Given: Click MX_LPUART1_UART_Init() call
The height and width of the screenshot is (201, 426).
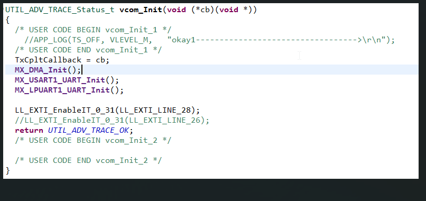Looking at the screenshot, I should click(x=69, y=90).
